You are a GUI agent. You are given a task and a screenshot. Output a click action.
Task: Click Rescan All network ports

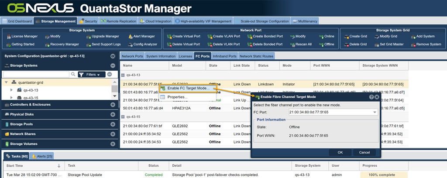click(x=301, y=44)
